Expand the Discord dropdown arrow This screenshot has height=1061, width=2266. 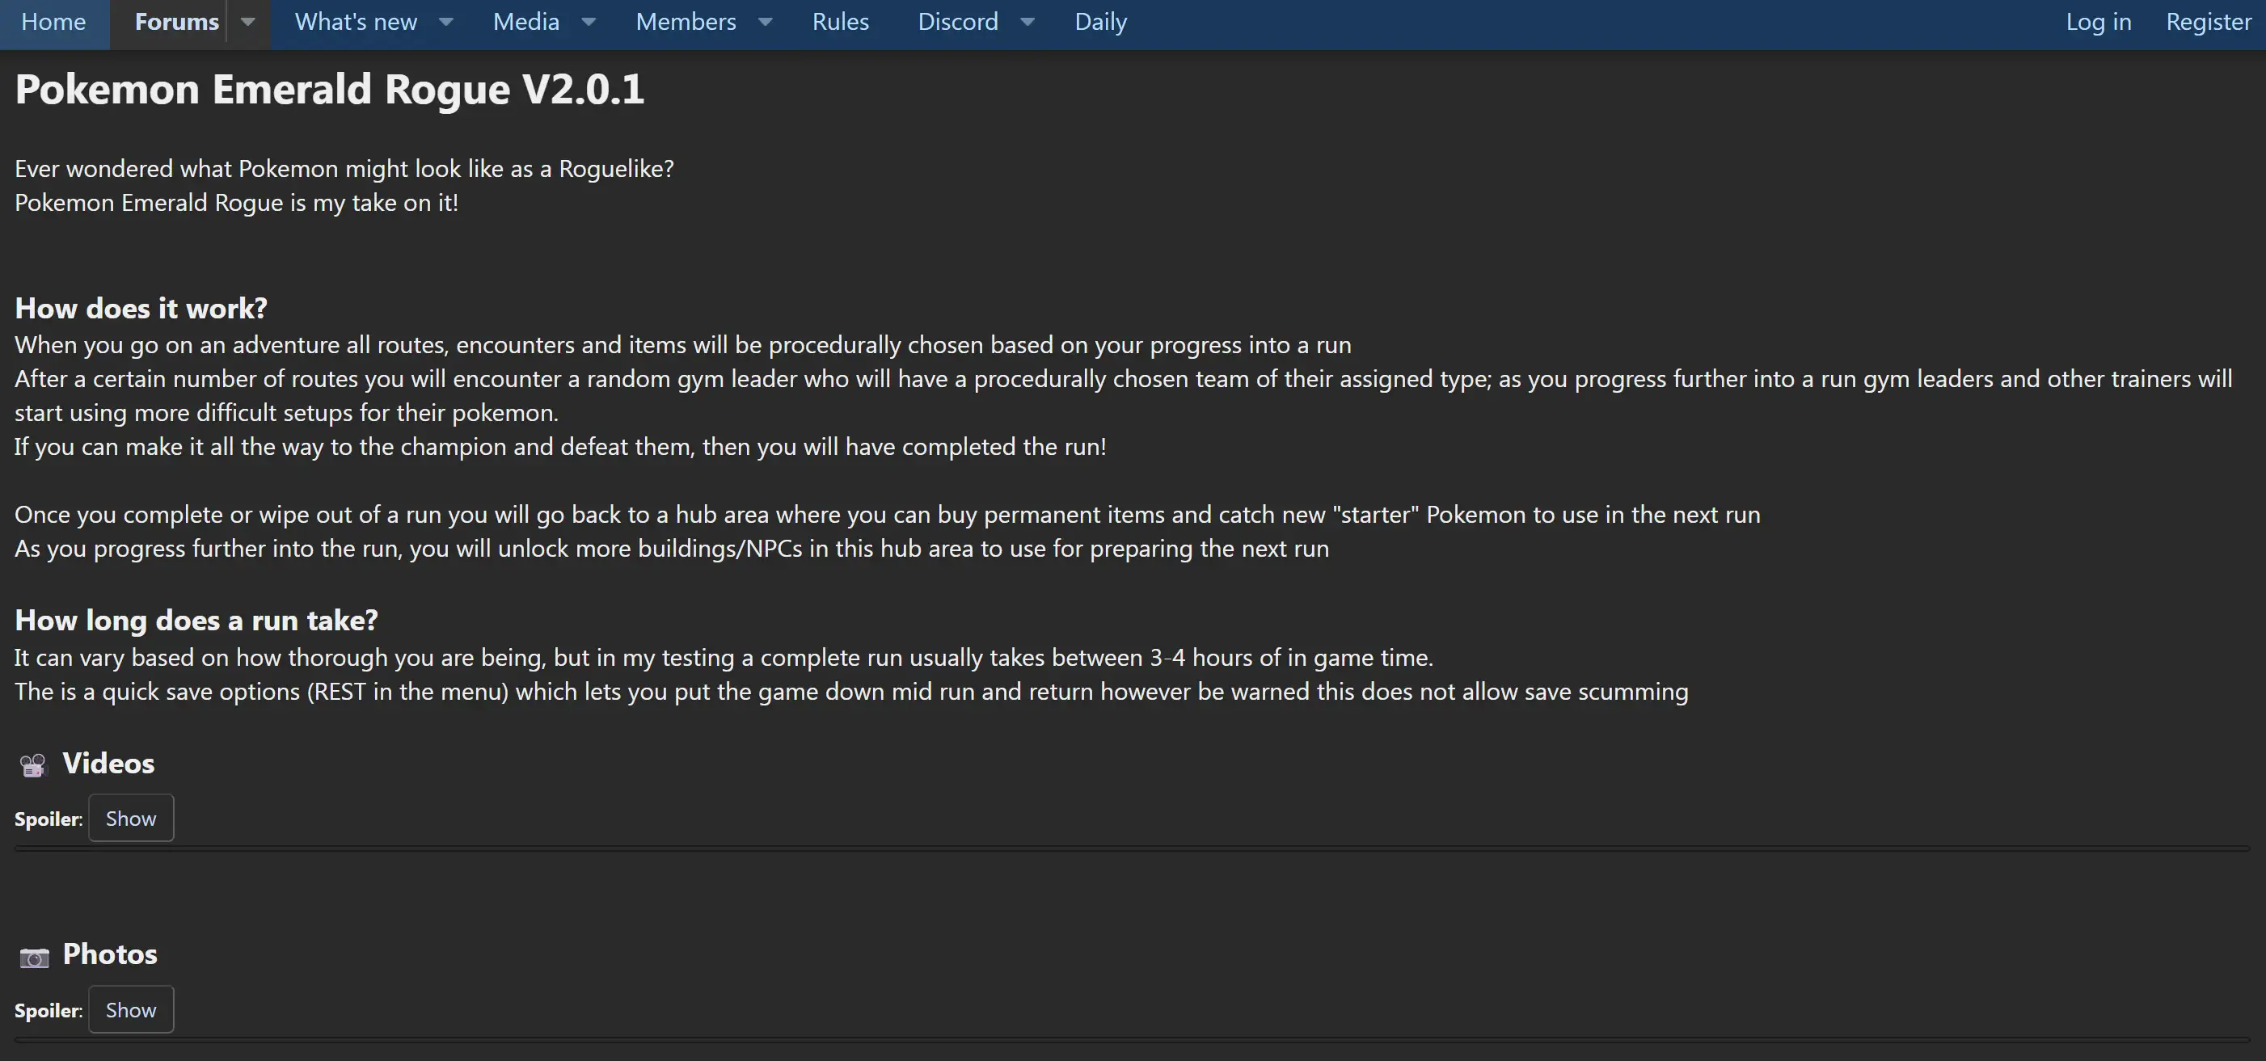click(x=1027, y=22)
